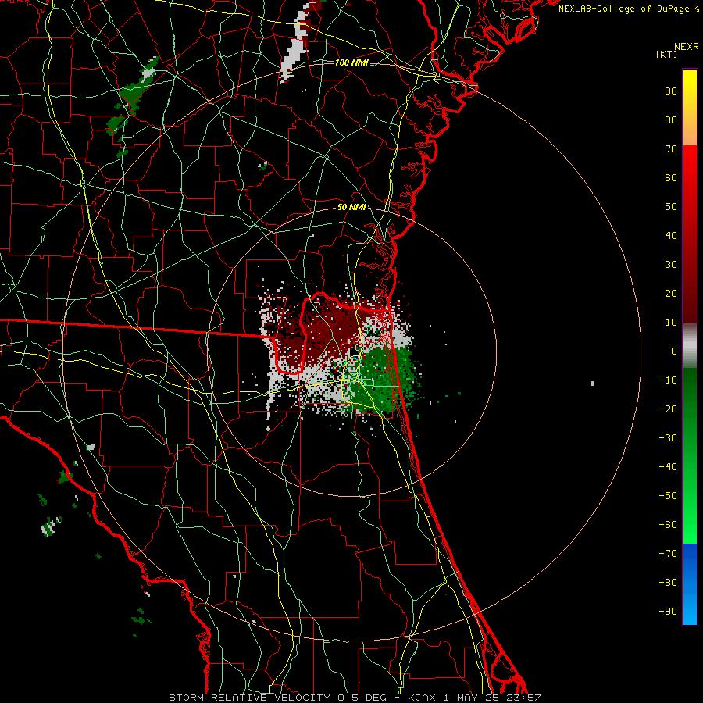
Task: Click the blue bottom section of the color bar
Action: pyautogui.click(x=690, y=584)
